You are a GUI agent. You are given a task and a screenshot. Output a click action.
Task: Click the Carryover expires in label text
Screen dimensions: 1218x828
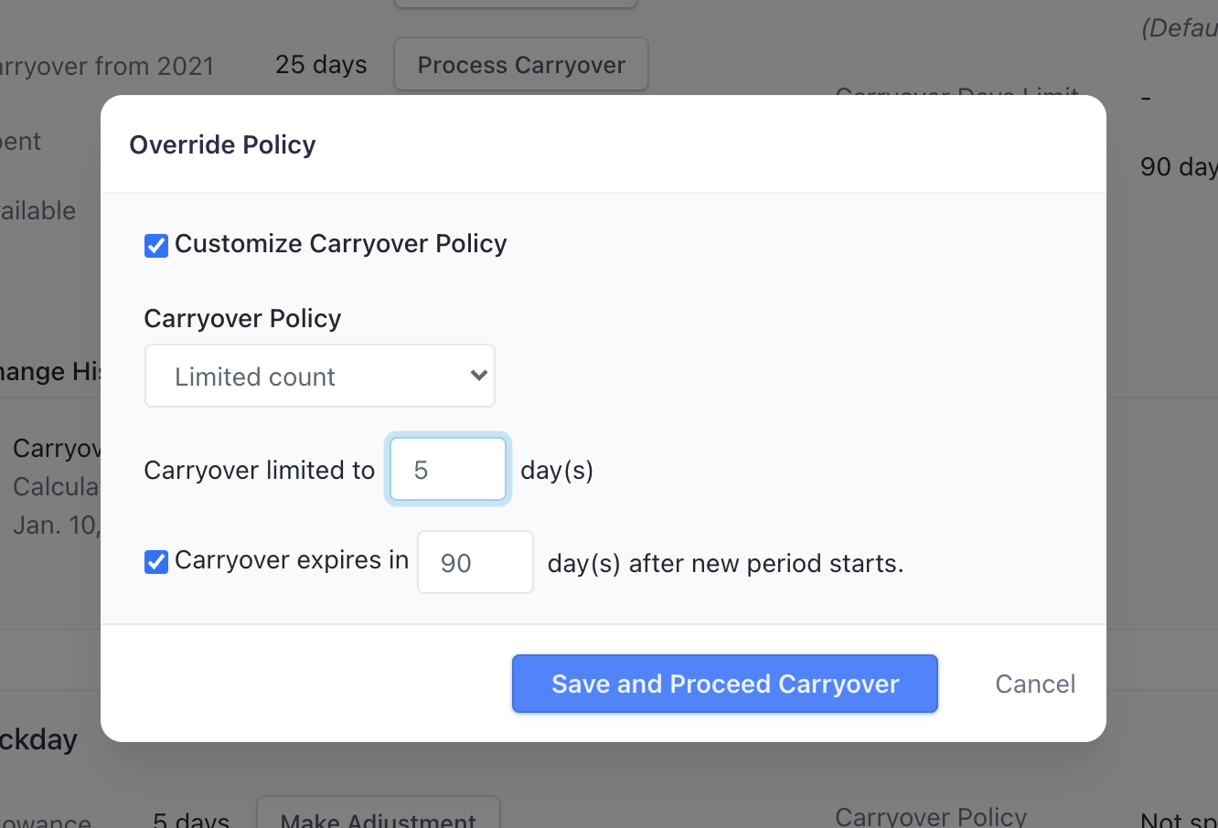[x=291, y=560]
